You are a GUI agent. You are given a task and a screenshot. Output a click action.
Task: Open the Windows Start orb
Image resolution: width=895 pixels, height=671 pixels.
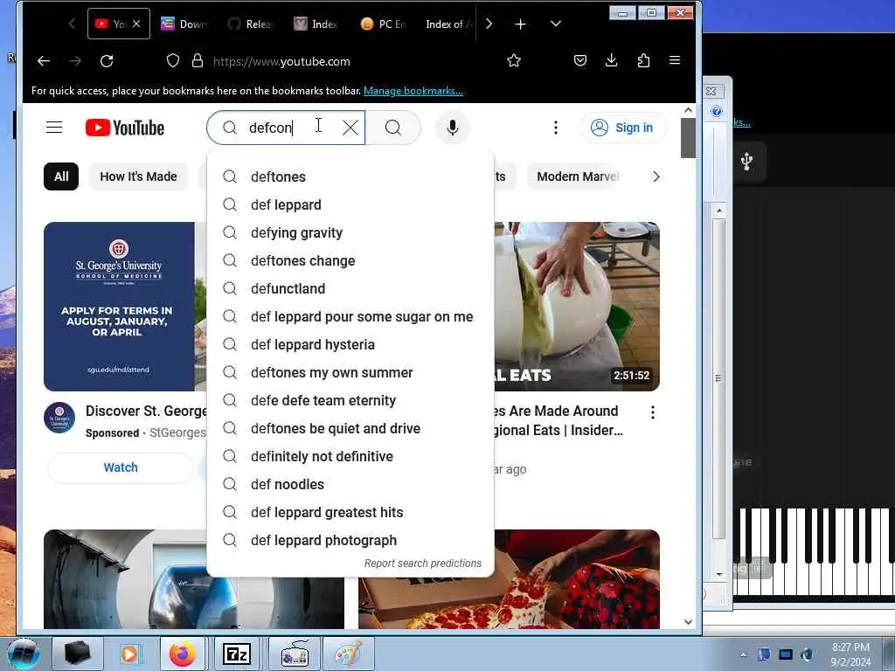coord(24,654)
